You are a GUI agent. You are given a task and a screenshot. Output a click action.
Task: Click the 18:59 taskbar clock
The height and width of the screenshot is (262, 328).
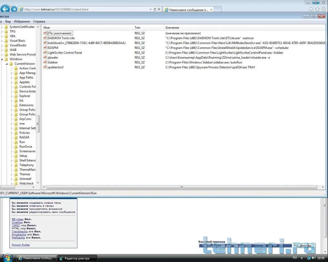(321, 258)
